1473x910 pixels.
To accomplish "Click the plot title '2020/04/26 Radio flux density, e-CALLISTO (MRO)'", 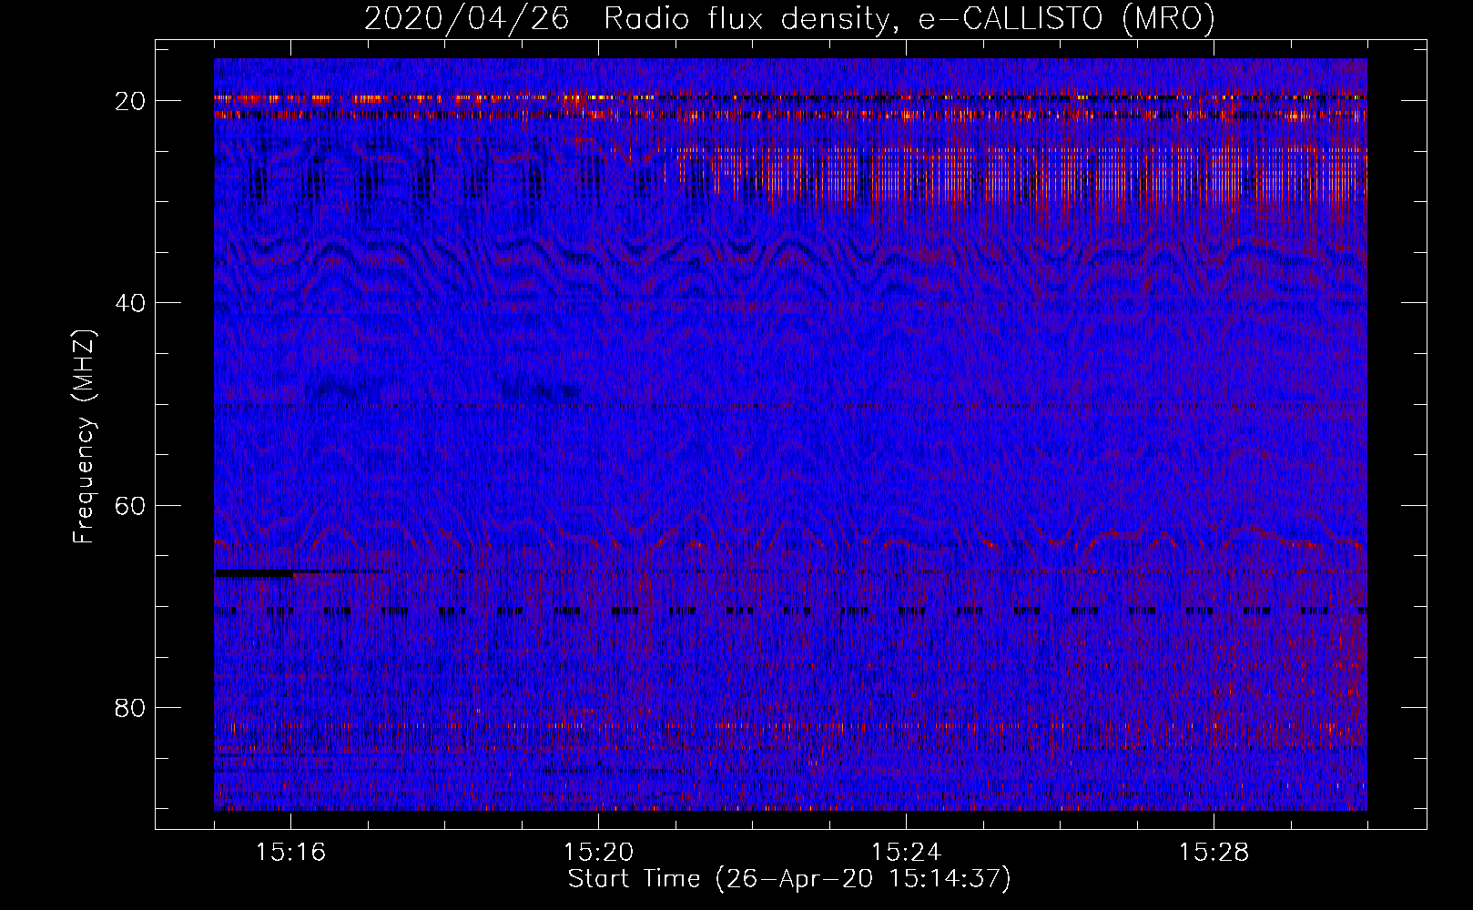I will [x=789, y=18].
